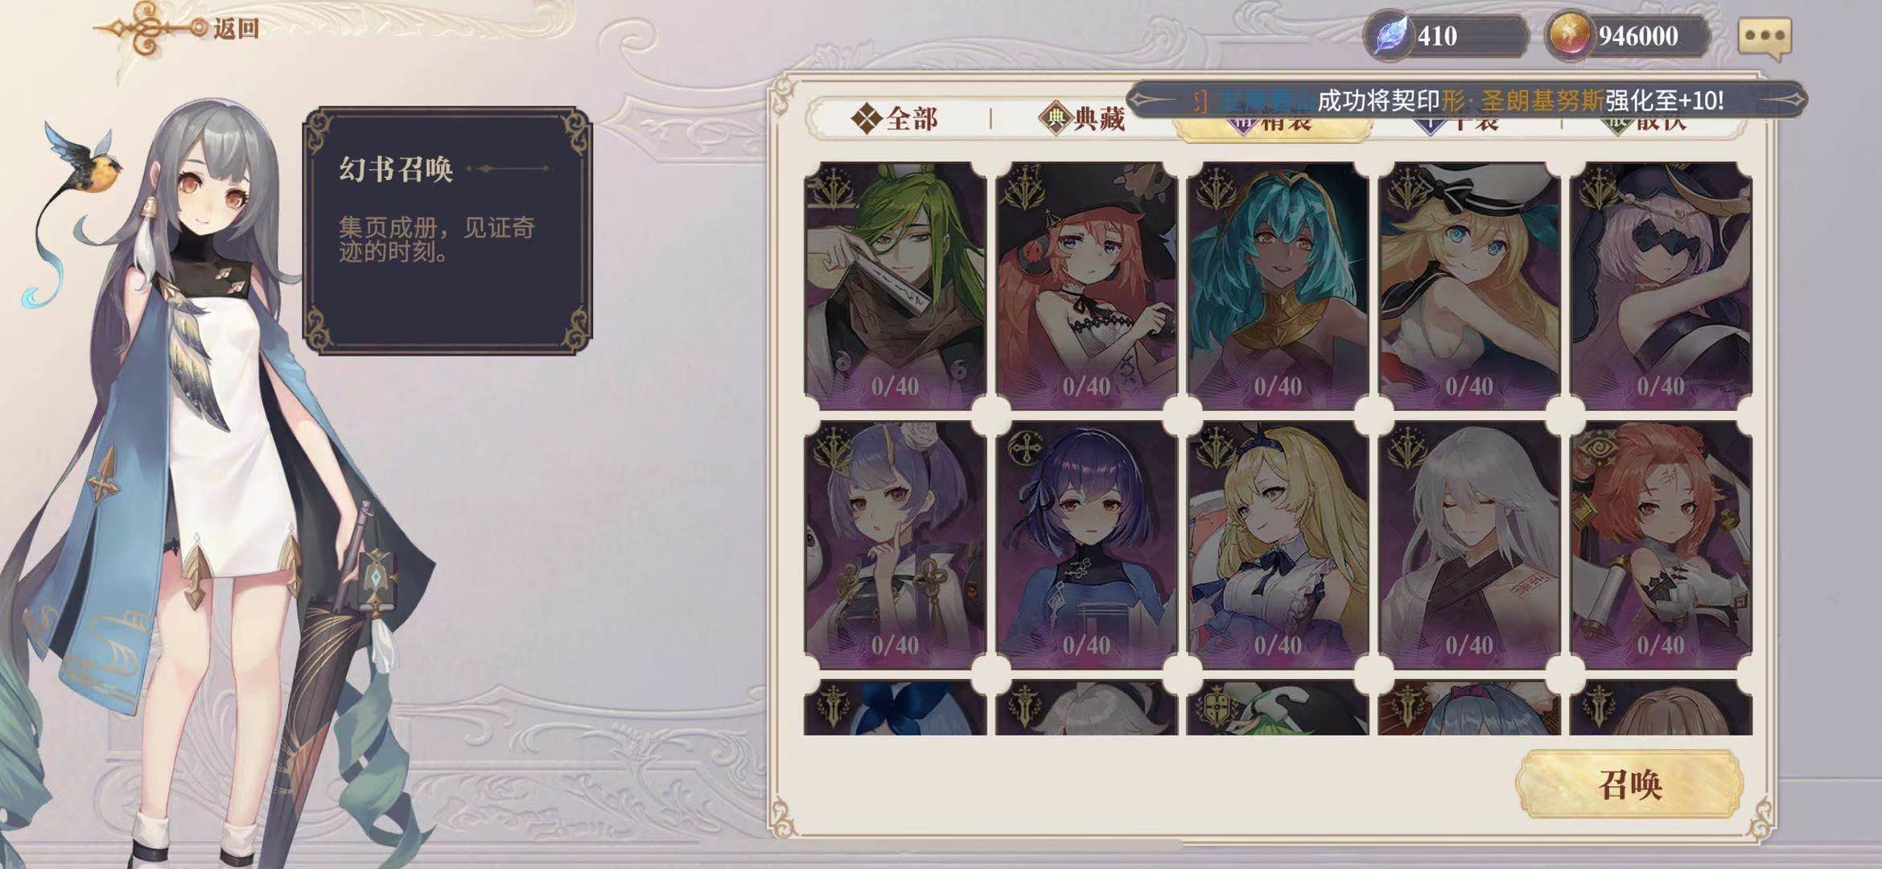Tap the blue feather currency icon
This screenshot has height=869, width=1882.
click(x=1390, y=35)
